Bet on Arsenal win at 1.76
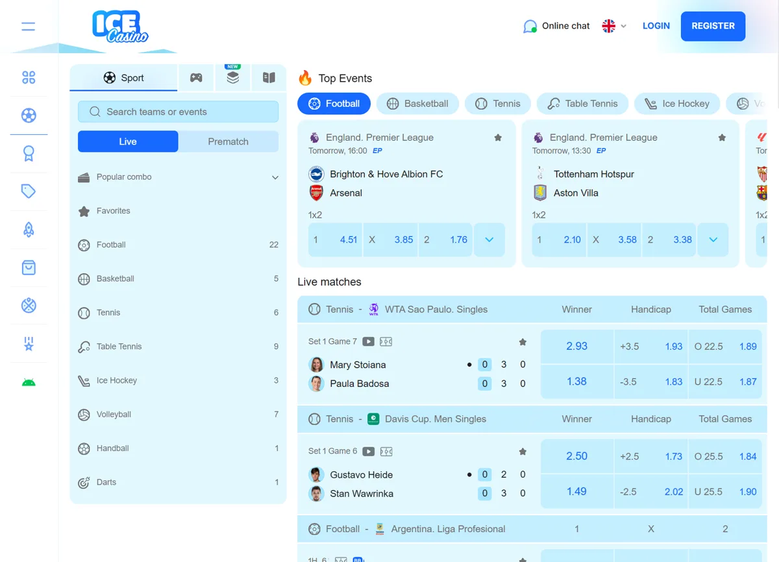 445,239
